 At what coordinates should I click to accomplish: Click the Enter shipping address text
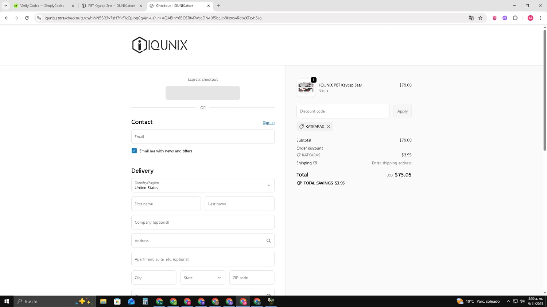392,163
